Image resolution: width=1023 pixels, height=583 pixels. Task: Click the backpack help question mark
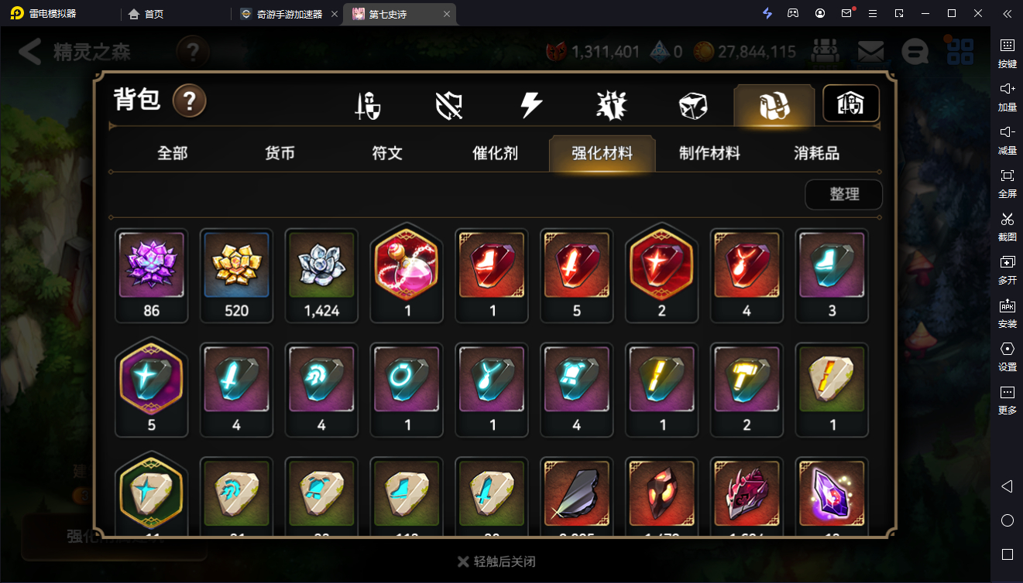[x=189, y=101]
